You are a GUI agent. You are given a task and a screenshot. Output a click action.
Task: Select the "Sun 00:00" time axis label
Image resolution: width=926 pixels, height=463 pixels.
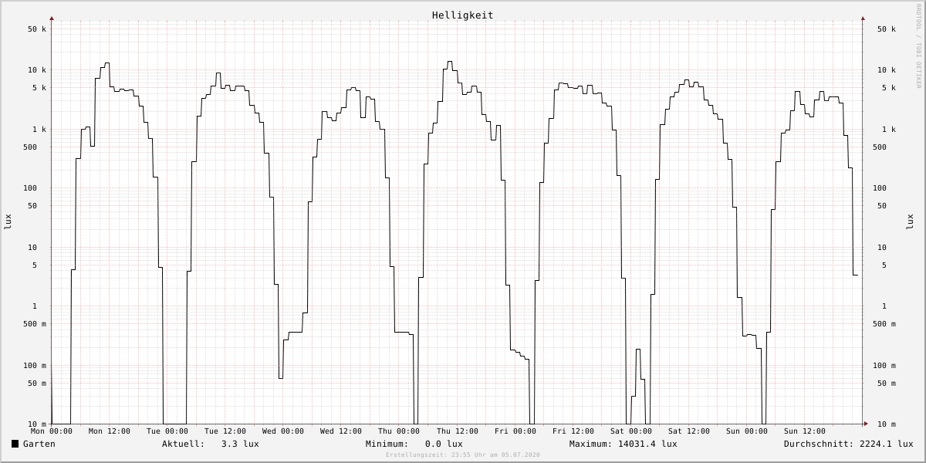(747, 431)
